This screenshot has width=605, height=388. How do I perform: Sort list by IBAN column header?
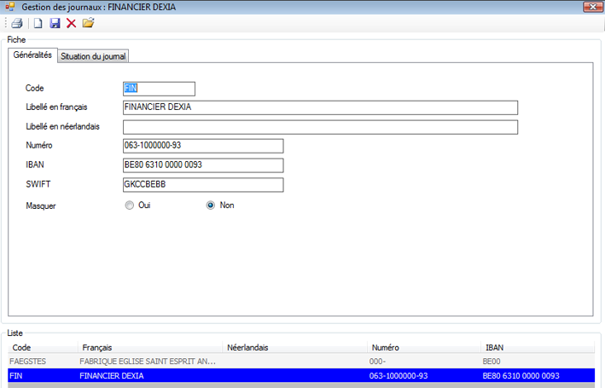pyautogui.click(x=538, y=348)
